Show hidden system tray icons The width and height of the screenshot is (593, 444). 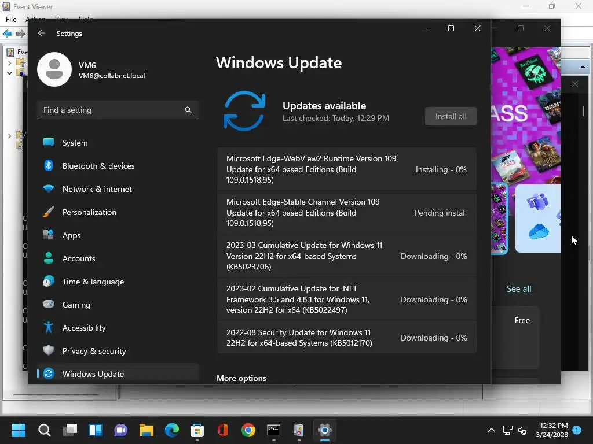[x=491, y=430]
